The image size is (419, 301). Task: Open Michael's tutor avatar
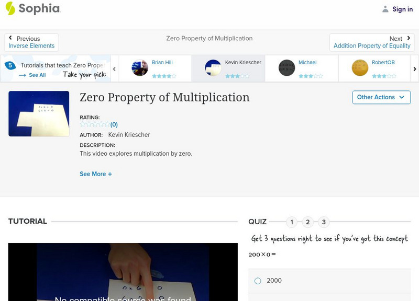tap(286, 68)
